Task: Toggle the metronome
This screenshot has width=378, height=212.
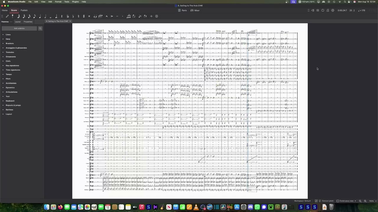Action: [x=328, y=10]
